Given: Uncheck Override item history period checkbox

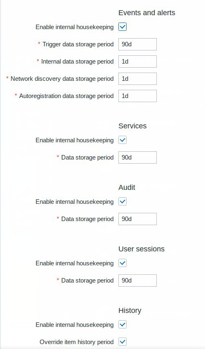Looking at the screenshot, I should tap(123, 342).
